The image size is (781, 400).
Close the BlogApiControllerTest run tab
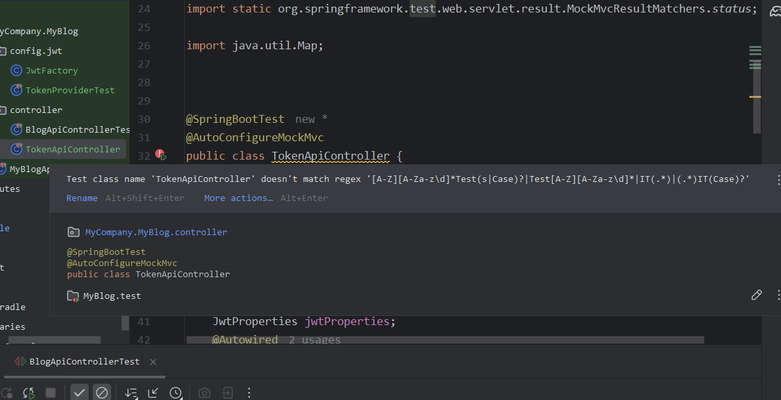coord(153,362)
